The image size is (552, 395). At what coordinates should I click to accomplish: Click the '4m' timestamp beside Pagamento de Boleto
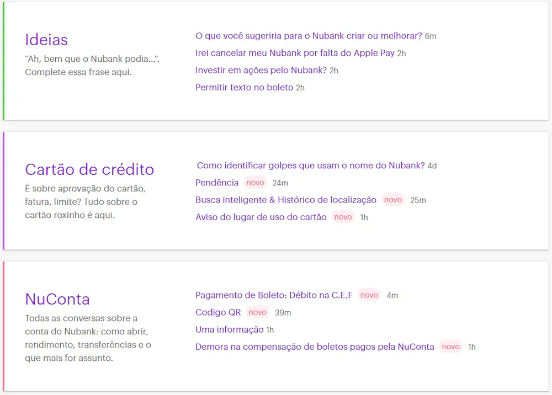click(392, 296)
